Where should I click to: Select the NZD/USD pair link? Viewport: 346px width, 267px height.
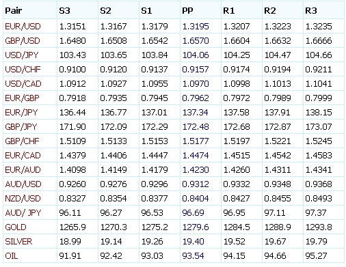(x=23, y=199)
